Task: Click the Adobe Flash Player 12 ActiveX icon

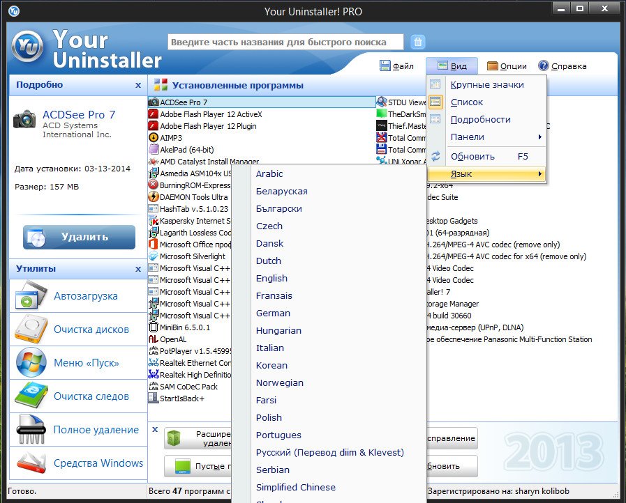Action: [154, 114]
